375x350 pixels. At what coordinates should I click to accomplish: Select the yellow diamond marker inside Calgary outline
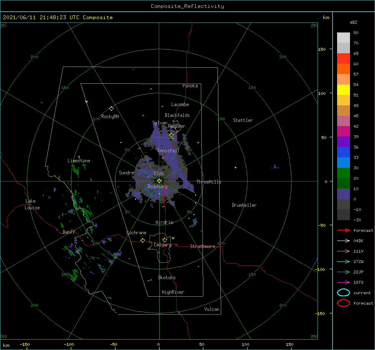(165, 240)
